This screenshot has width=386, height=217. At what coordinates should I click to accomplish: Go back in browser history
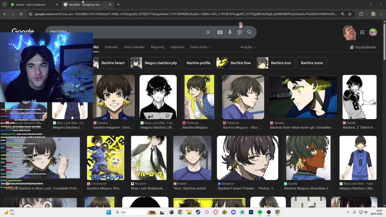pyautogui.click(x=5, y=14)
